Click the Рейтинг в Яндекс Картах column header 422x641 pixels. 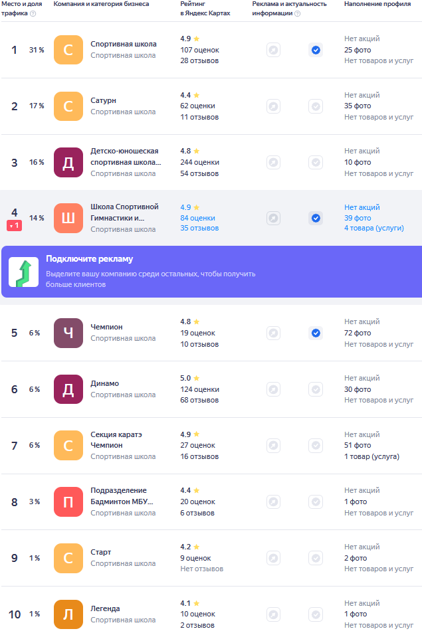pyautogui.click(x=205, y=9)
